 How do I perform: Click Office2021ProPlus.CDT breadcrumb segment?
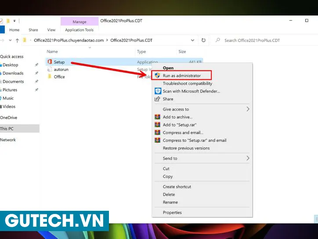[x=131, y=40]
